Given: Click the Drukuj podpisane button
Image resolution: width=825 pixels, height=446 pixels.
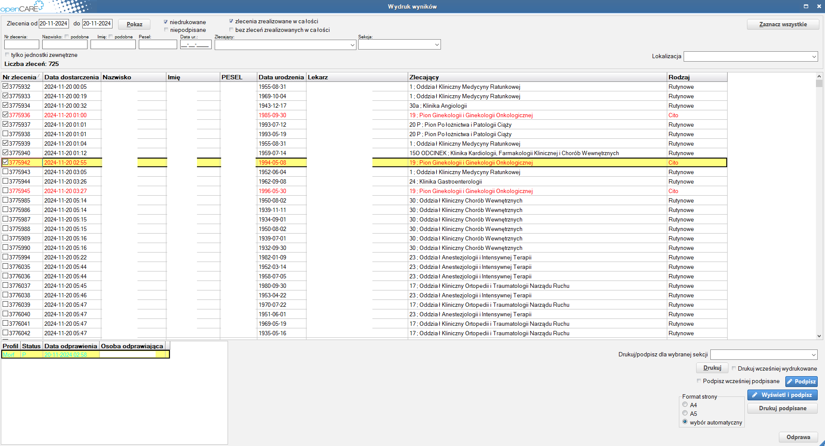Looking at the screenshot, I should coord(782,408).
